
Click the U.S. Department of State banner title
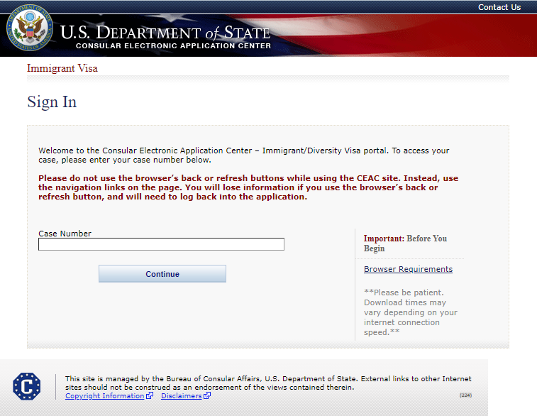point(165,33)
